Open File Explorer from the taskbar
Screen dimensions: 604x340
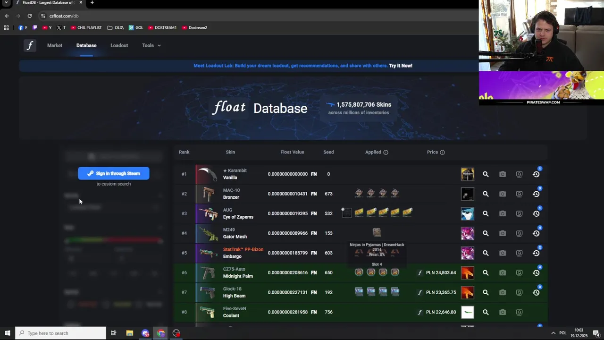[129, 333]
